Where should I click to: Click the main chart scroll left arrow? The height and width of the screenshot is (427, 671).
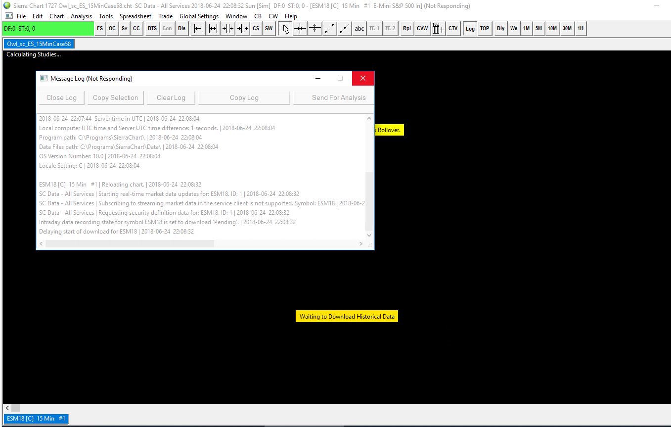click(x=7, y=408)
